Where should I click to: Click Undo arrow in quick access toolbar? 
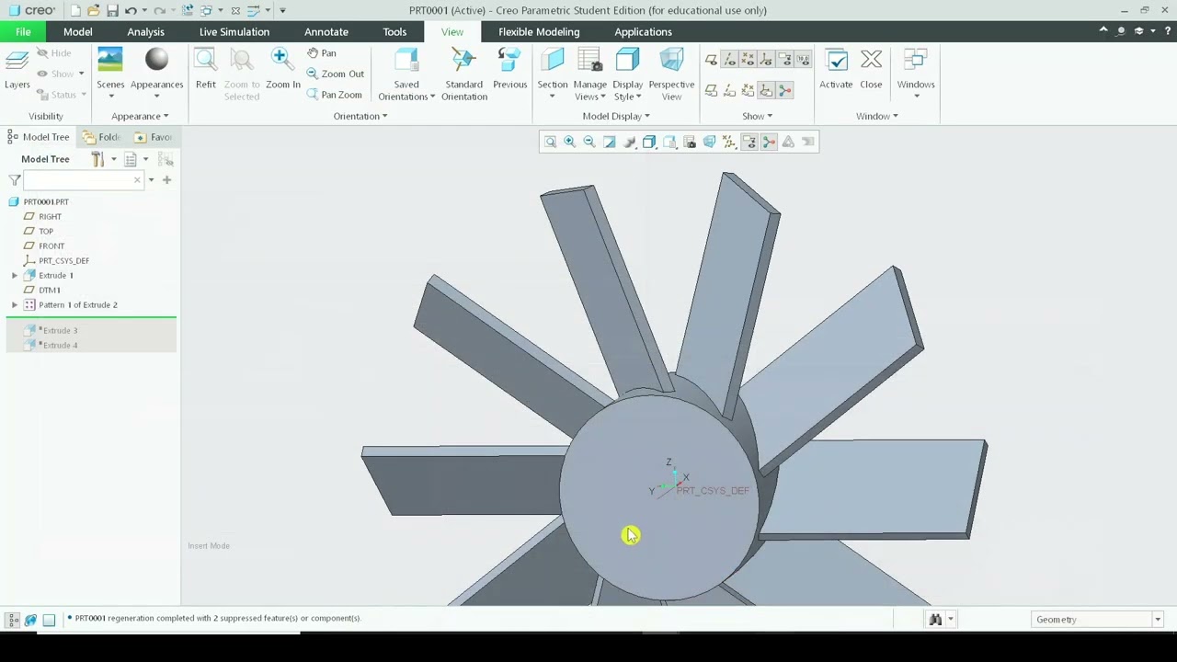click(131, 10)
